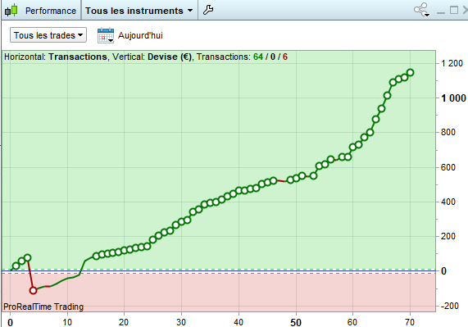Viewport: 468px width, 327px height.
Task: Click the bold Transactions horizontal axis text
Action: click(x=78, y=57)
